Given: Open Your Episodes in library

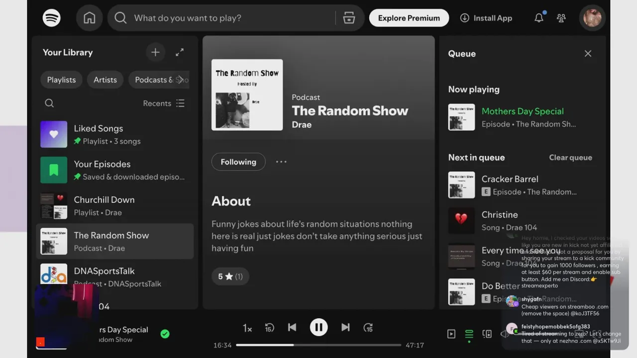Looking at the screenshot, I should click(115, 170).
